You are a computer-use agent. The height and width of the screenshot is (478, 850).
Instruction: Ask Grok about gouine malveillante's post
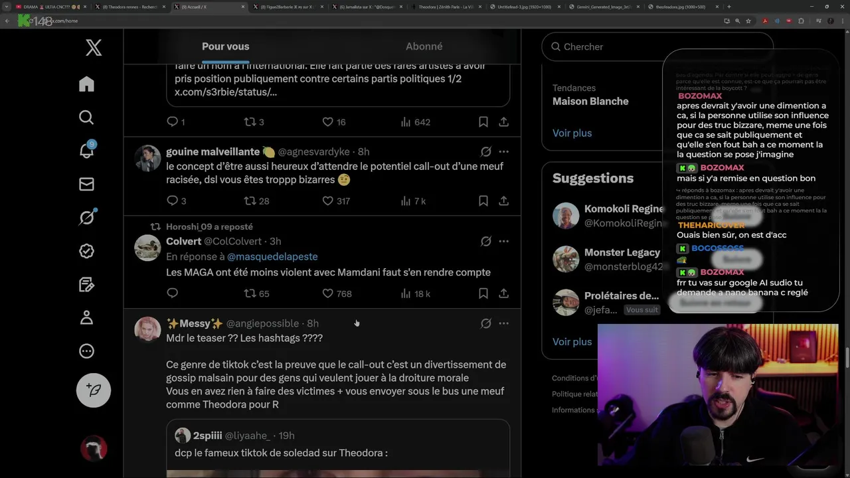point(486,151)
